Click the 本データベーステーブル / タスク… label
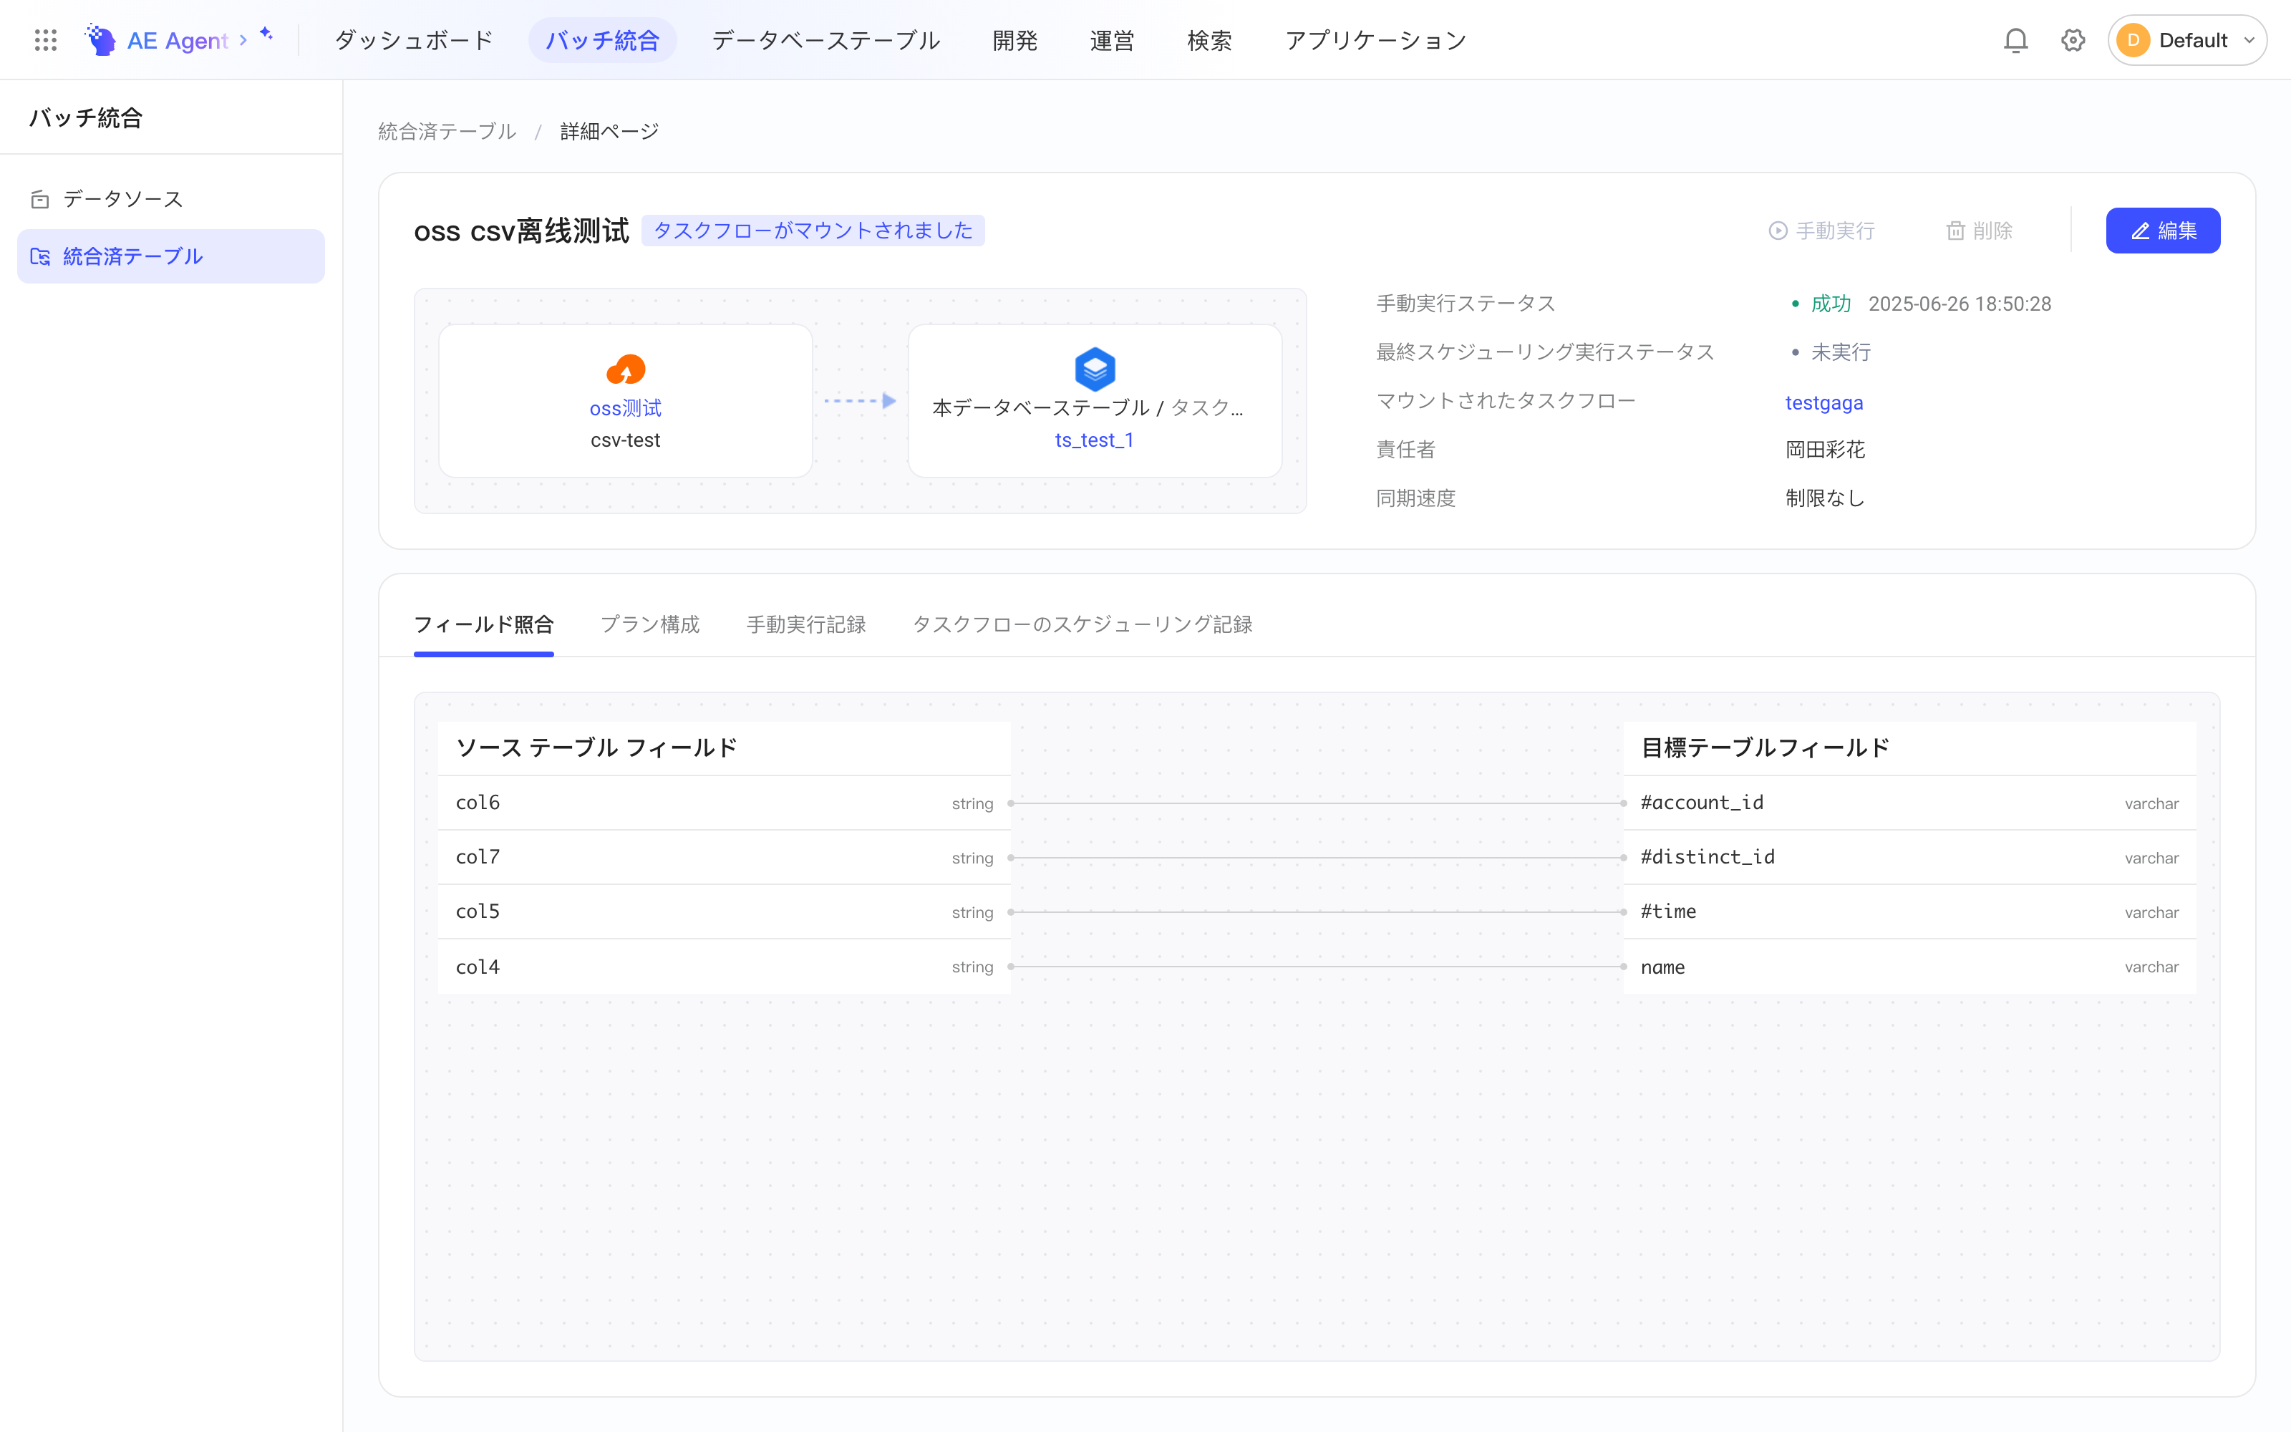The image size is (2291, 1432). click(1087, 408)
